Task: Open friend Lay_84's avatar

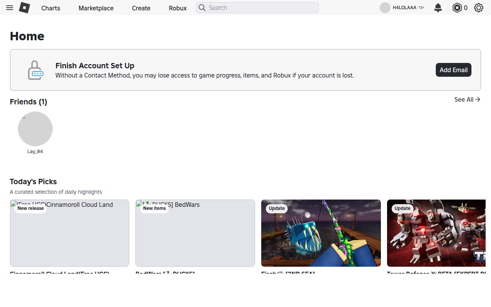Action: tap(35, 129)
